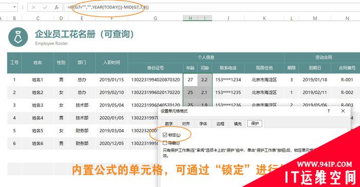Image resolution: width=360 pixels, height=187 pixels.
Task: Click the 工号 header cell
Action: click(x=14, y=63)
